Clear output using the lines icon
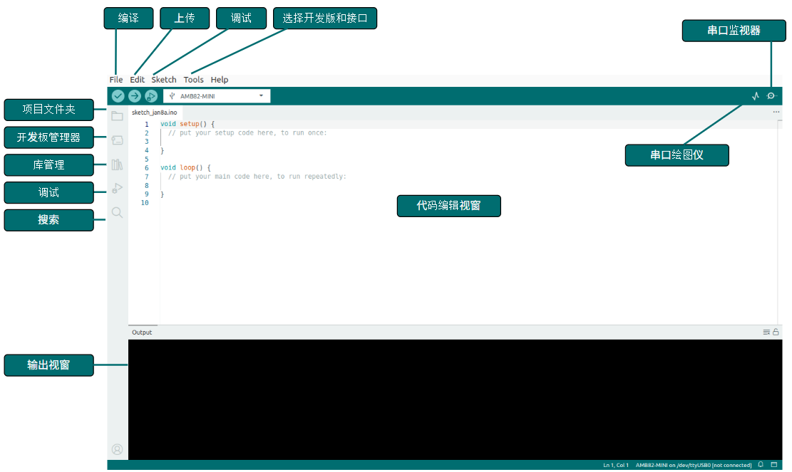The width and height of the screenshot is (792, 472). [x=766, y=332]
